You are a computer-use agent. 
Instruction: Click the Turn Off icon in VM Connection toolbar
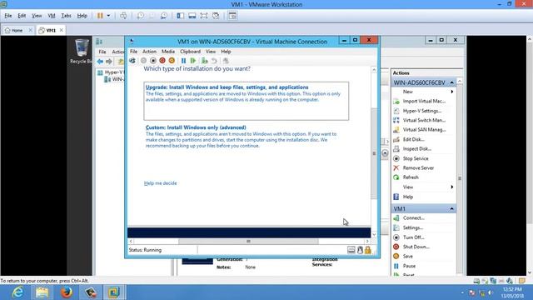coord(153,61)
